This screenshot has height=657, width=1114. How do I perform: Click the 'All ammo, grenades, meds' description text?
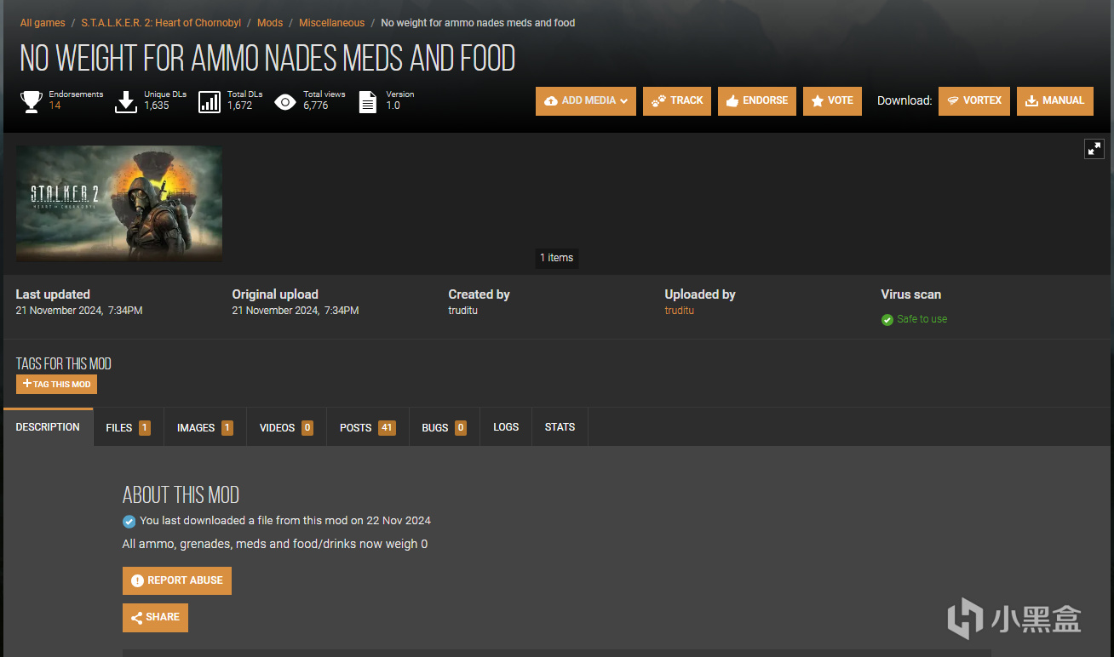coord(275,544)
